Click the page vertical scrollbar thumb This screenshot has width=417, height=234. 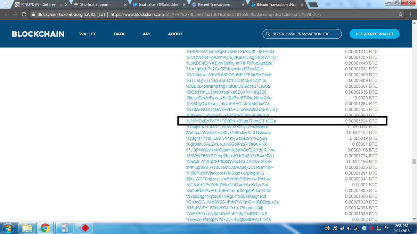tap(414, 162)
